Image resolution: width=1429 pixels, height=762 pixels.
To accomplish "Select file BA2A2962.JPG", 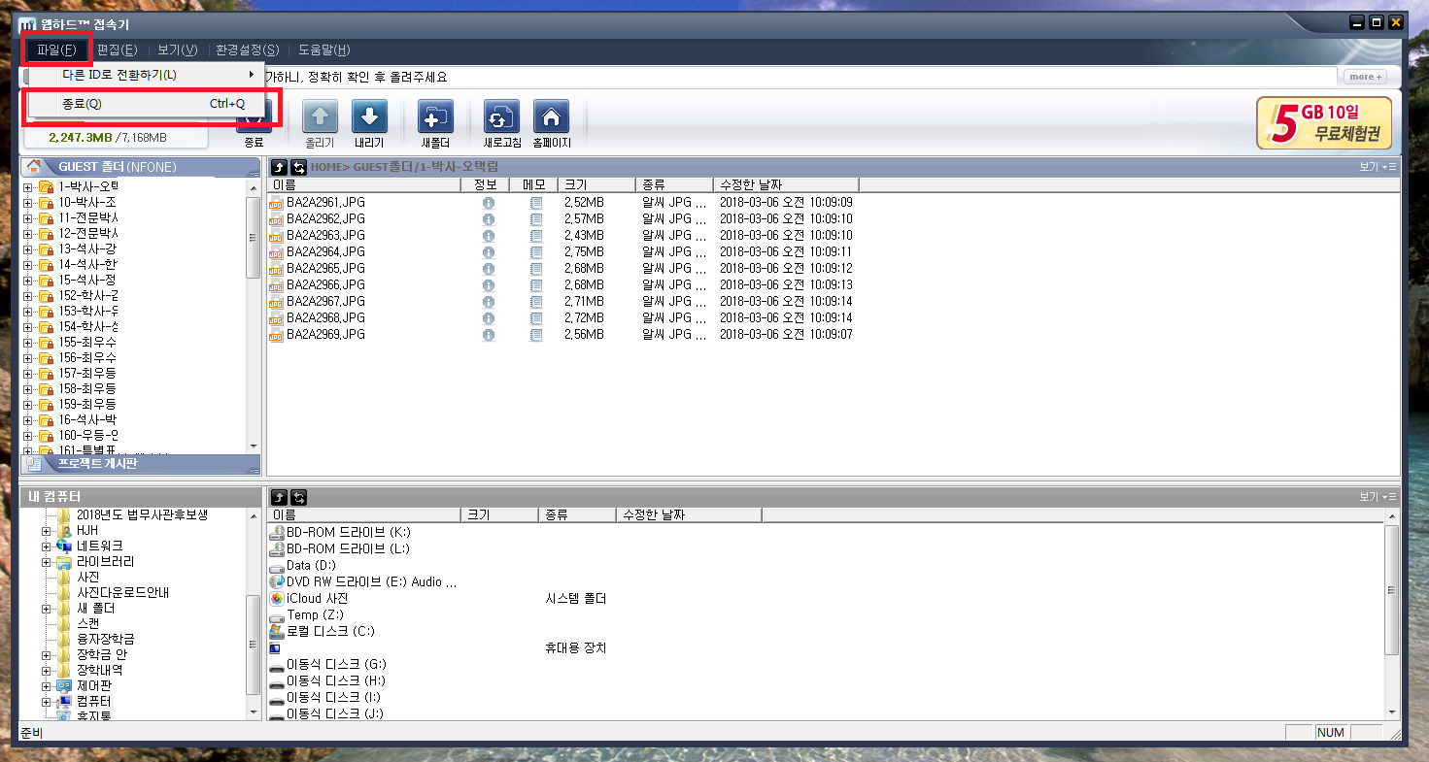I will (x=325, y=219).
